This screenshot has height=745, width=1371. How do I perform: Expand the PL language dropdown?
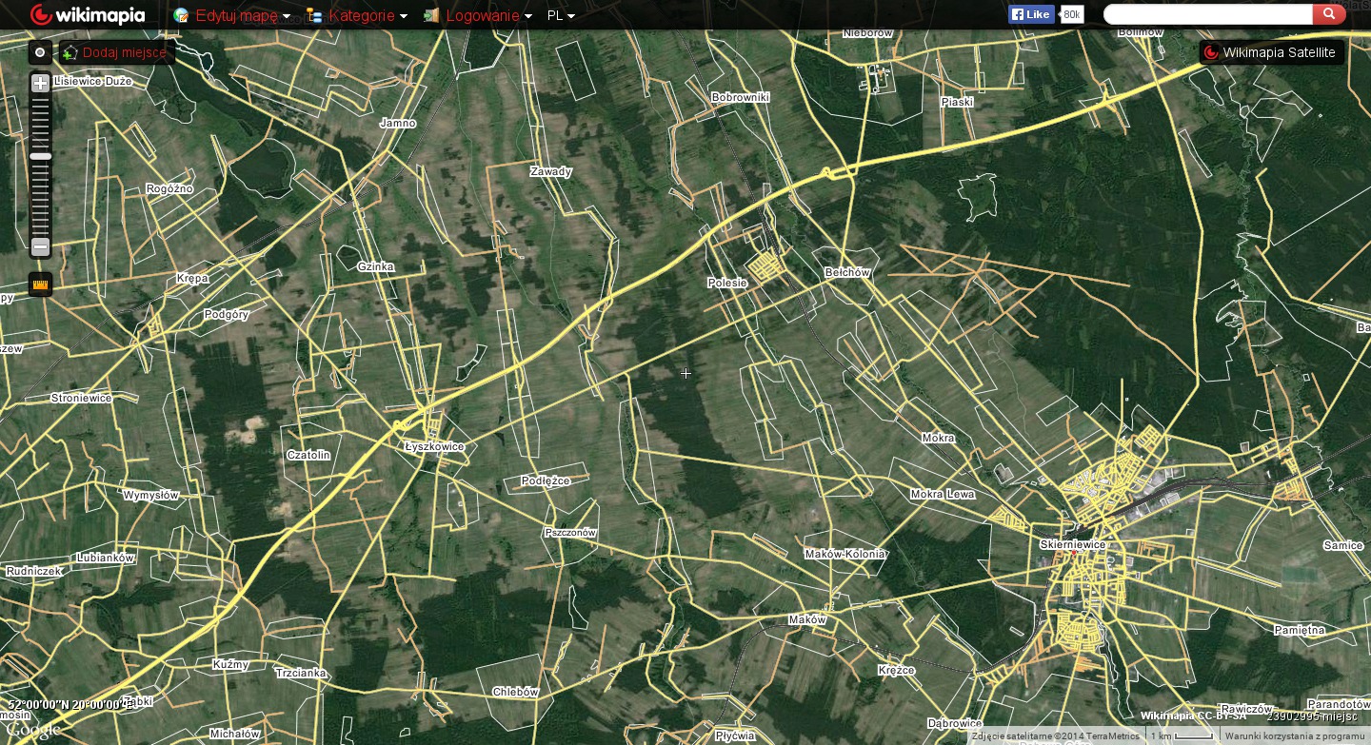click(x=561, y=15)
